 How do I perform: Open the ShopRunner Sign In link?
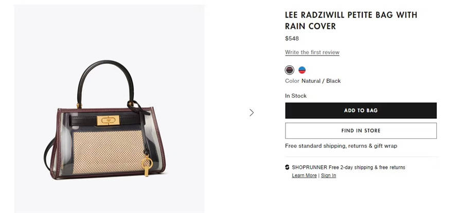[x=328, y=175]
